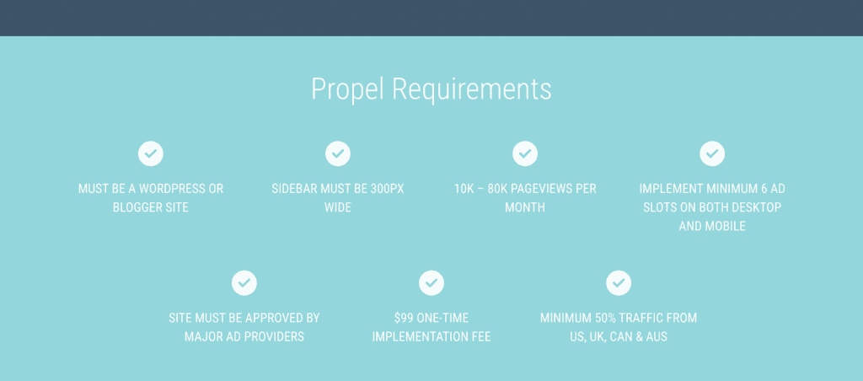
Task: Click the dark blue header bar
Action: 431,19
